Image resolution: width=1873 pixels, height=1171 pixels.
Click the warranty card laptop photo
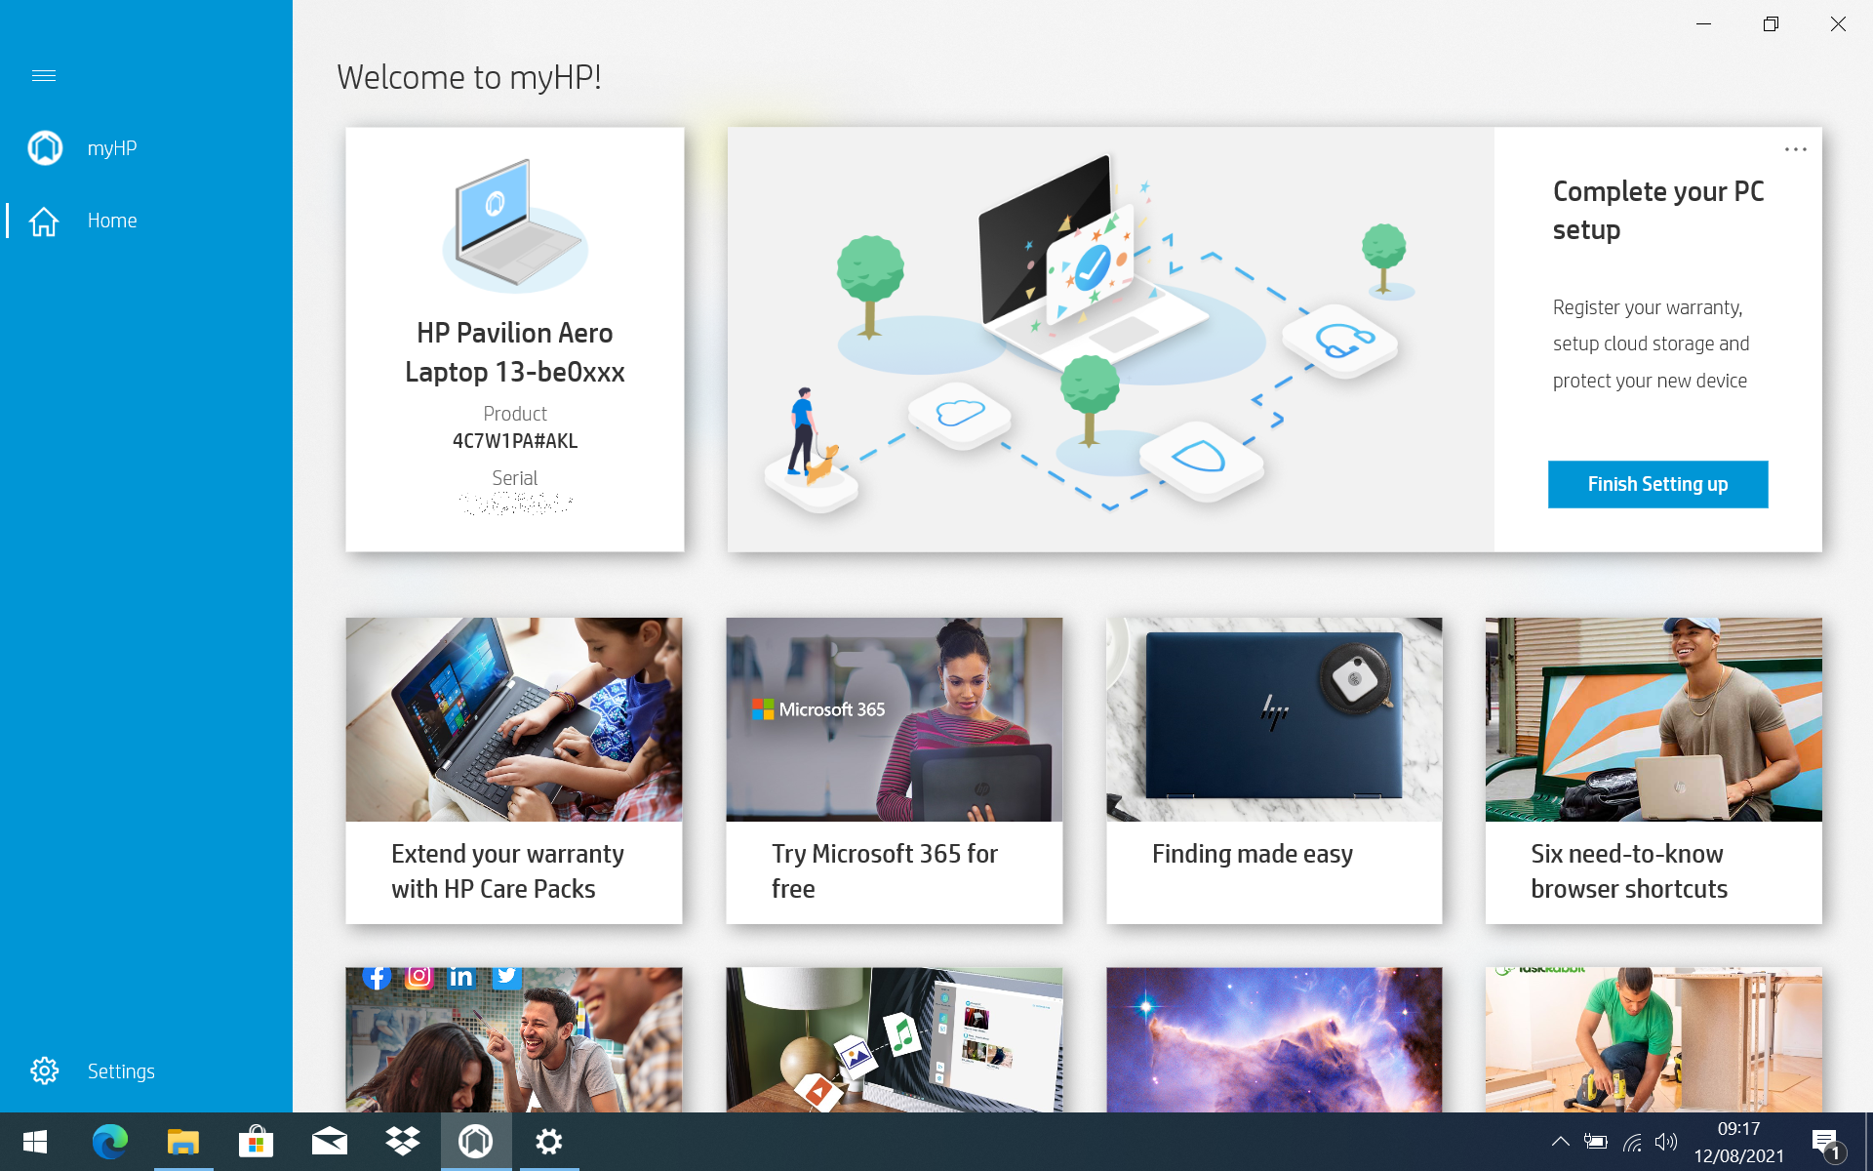point(514,719)
